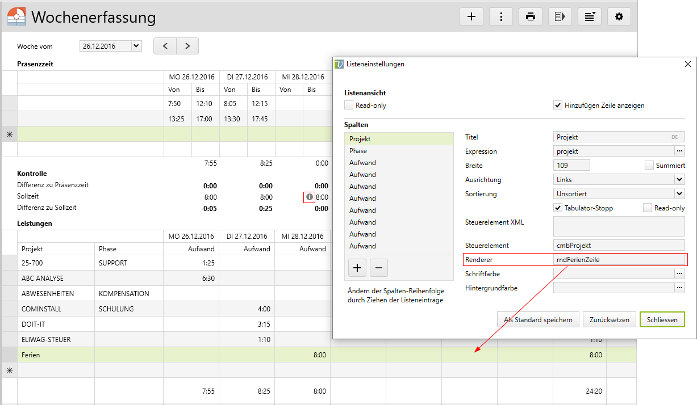Screen dimensions: 697x405
Task: Add a column with plus button
Action: pyautogui.click(x=357, y=267)
